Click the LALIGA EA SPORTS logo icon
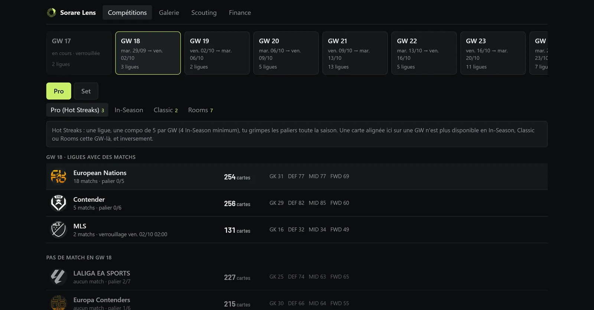 [x=58, y=277]
